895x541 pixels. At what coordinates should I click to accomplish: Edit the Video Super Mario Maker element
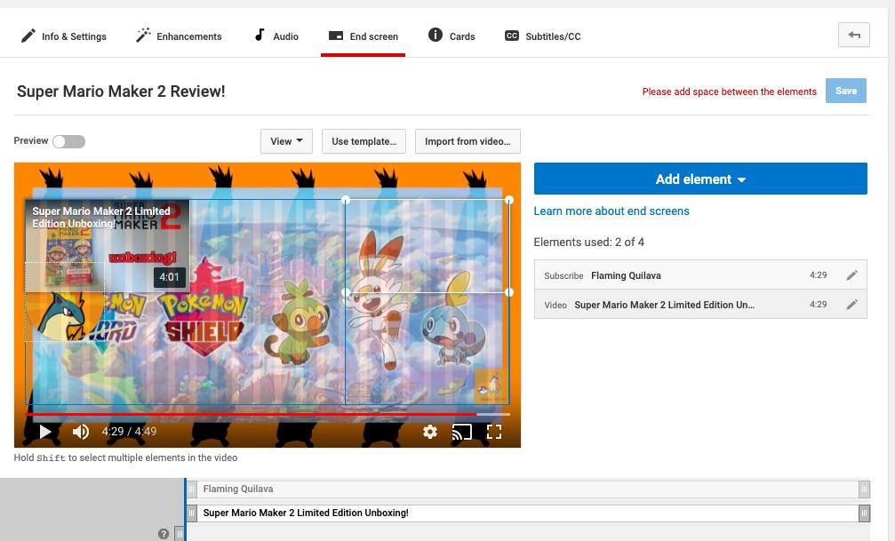(851, 304)
